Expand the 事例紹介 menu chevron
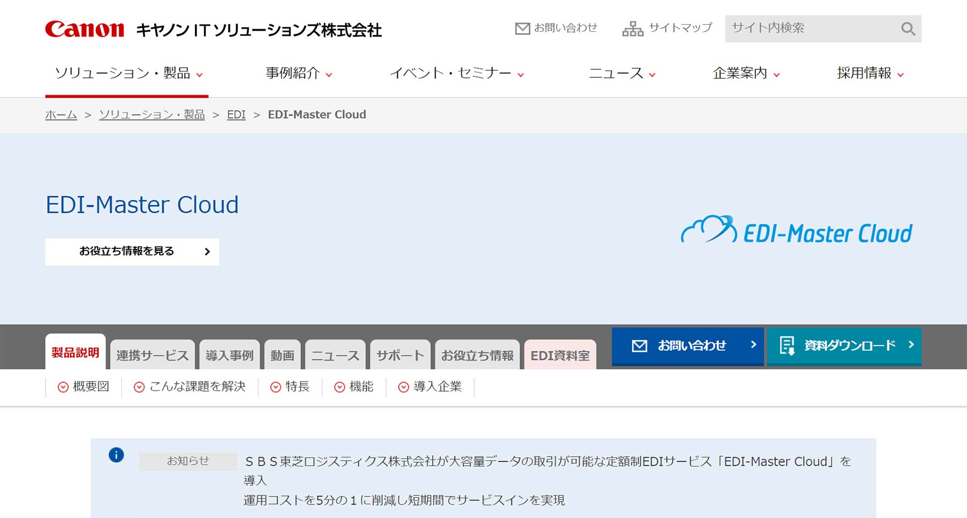The image size is (967, 518). pos(329,75)
